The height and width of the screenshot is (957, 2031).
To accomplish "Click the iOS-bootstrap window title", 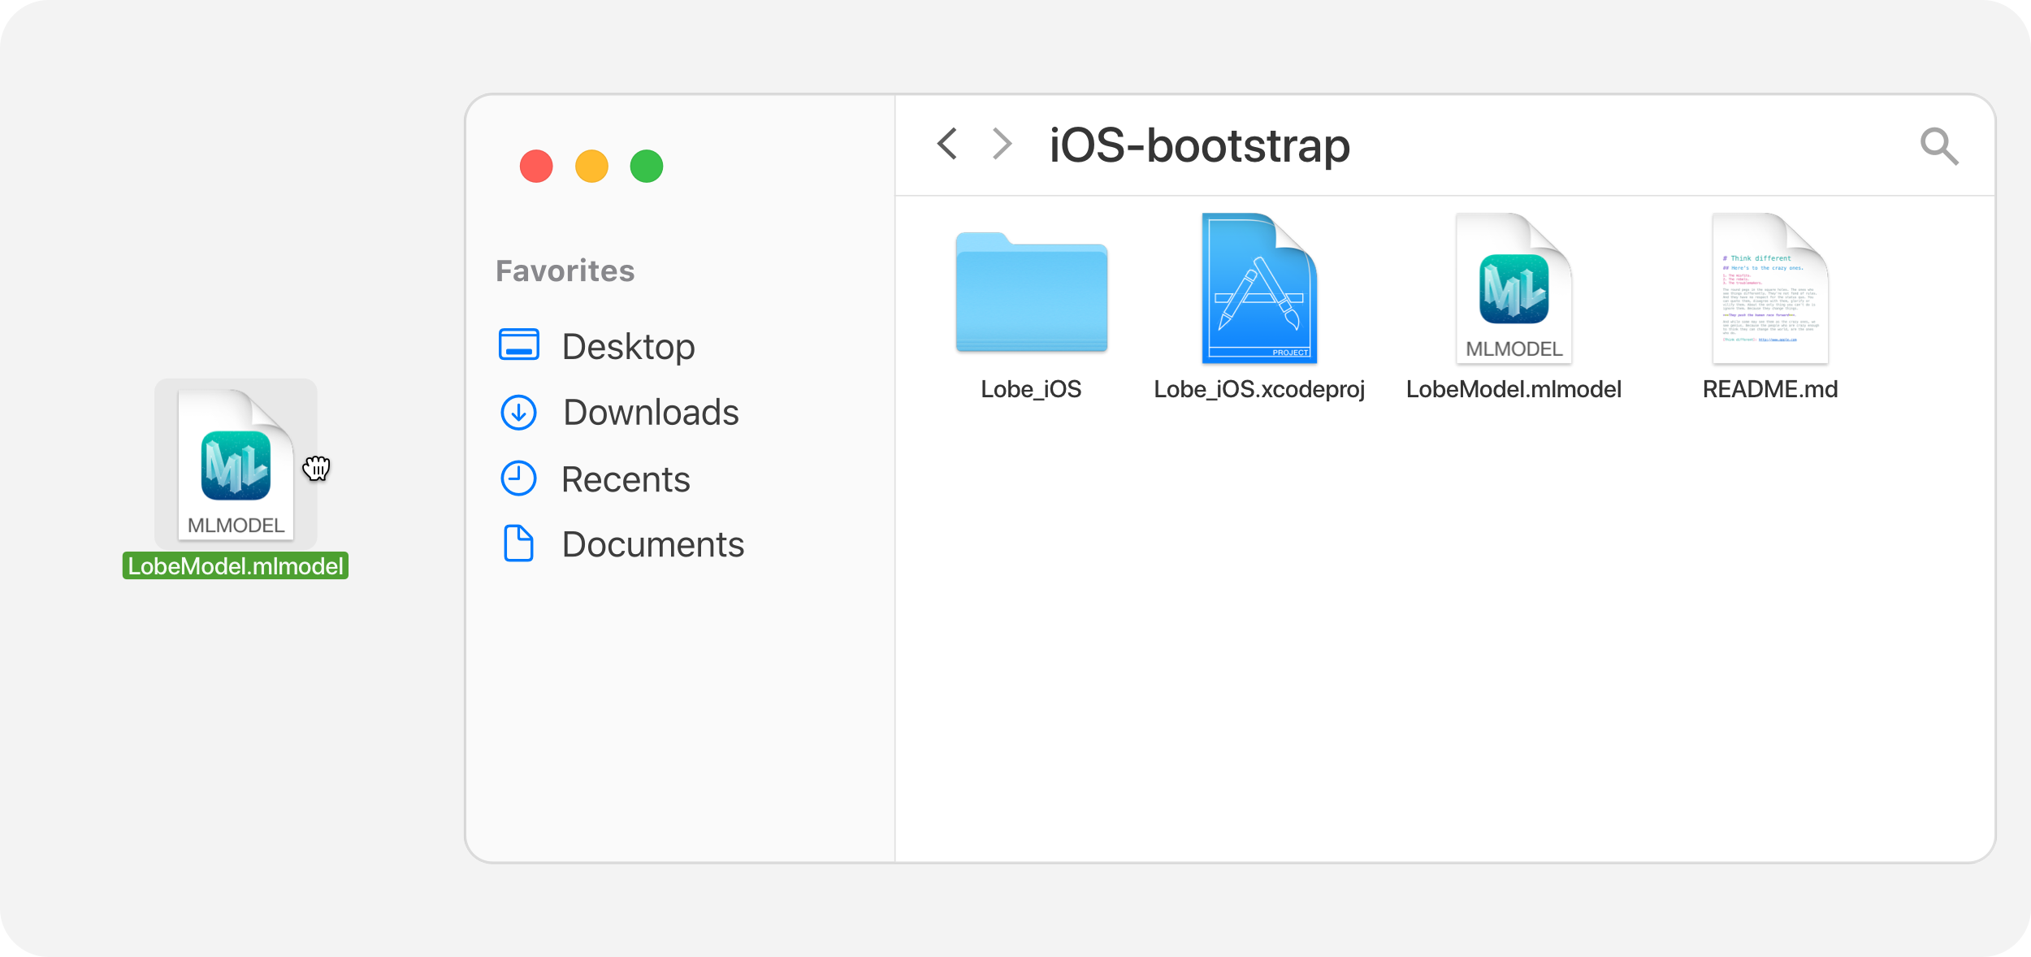I will coord(1199,146).
